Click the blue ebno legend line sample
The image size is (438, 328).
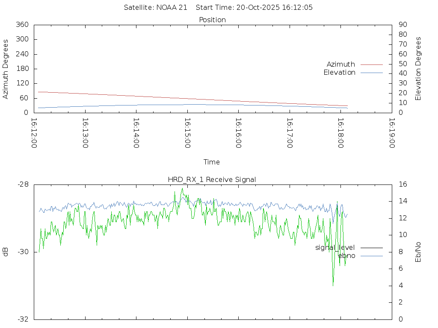click(x=371, y=256)
